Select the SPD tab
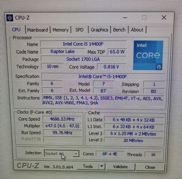Viewport: 182px width, 179px height. tap(79, 30)
